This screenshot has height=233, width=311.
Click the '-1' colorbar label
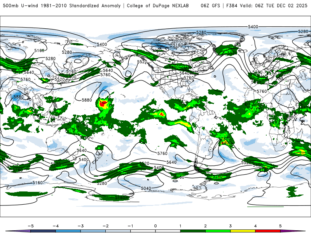click(x=130, y=226)
